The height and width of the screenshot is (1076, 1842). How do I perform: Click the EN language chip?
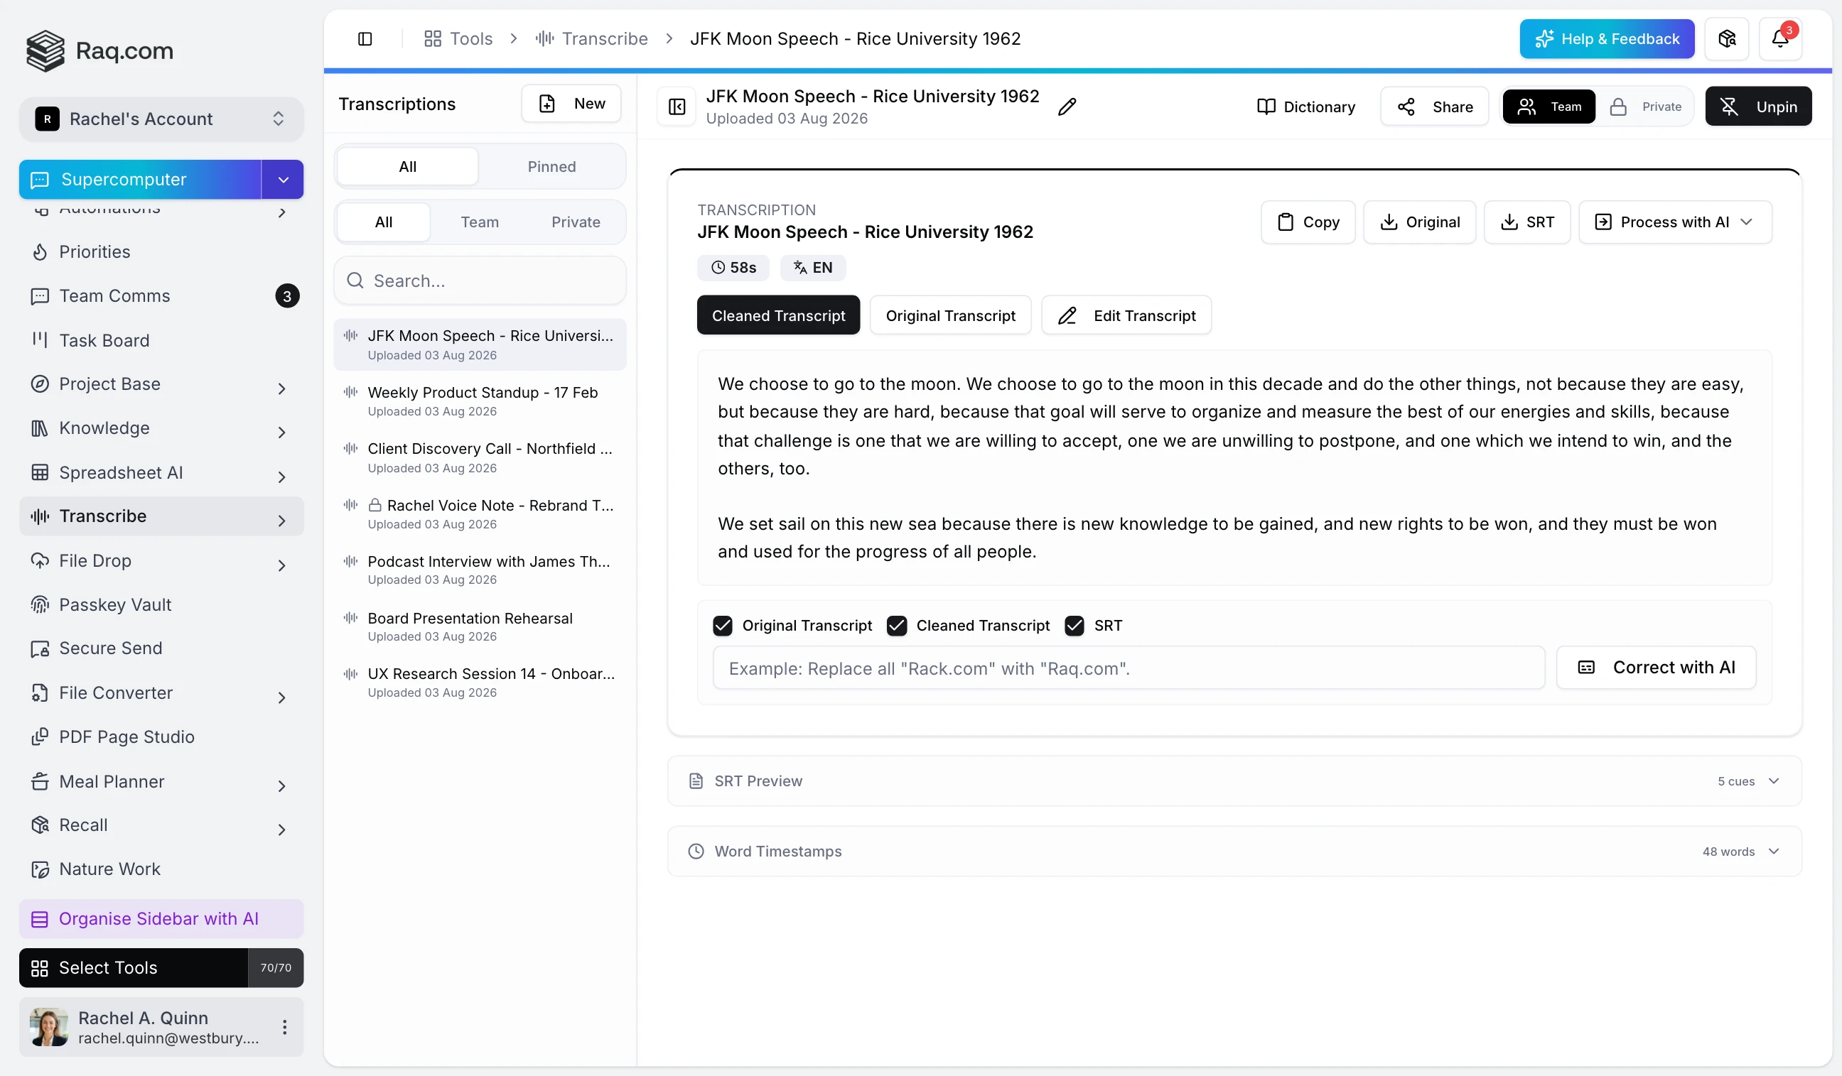pyautogui.click(x=813, y=267)
